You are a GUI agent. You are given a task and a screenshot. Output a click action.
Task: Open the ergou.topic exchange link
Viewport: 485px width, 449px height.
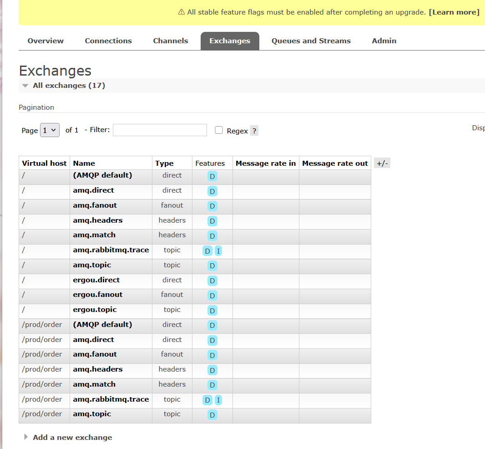pos(95,310)
